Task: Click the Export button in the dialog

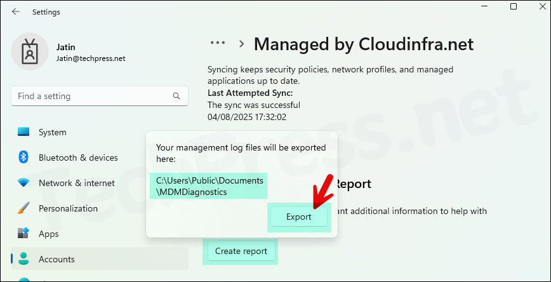Action: 299,217
